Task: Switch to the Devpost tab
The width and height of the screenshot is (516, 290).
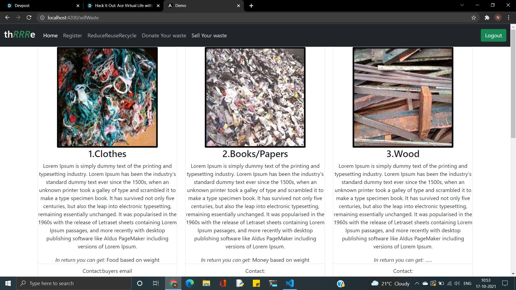Action: [40, 6]
